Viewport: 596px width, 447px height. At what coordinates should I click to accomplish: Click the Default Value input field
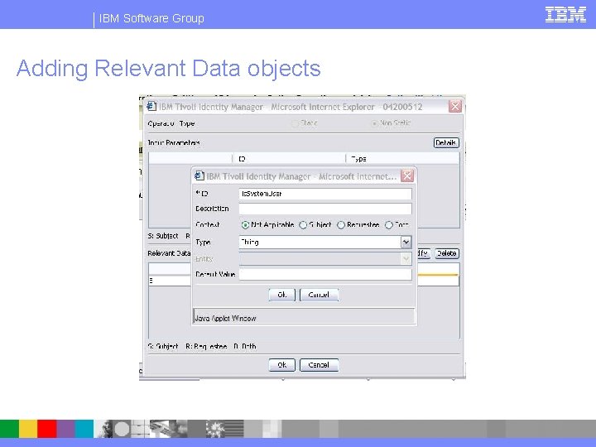coord(325,275)
